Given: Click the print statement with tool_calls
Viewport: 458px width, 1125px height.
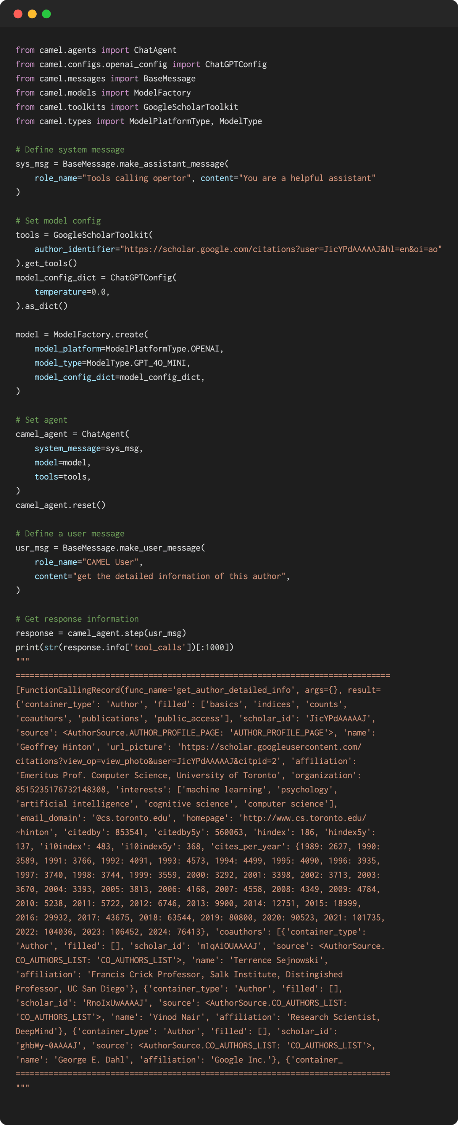Looking at the screenshot, I should tap(124, 647).
